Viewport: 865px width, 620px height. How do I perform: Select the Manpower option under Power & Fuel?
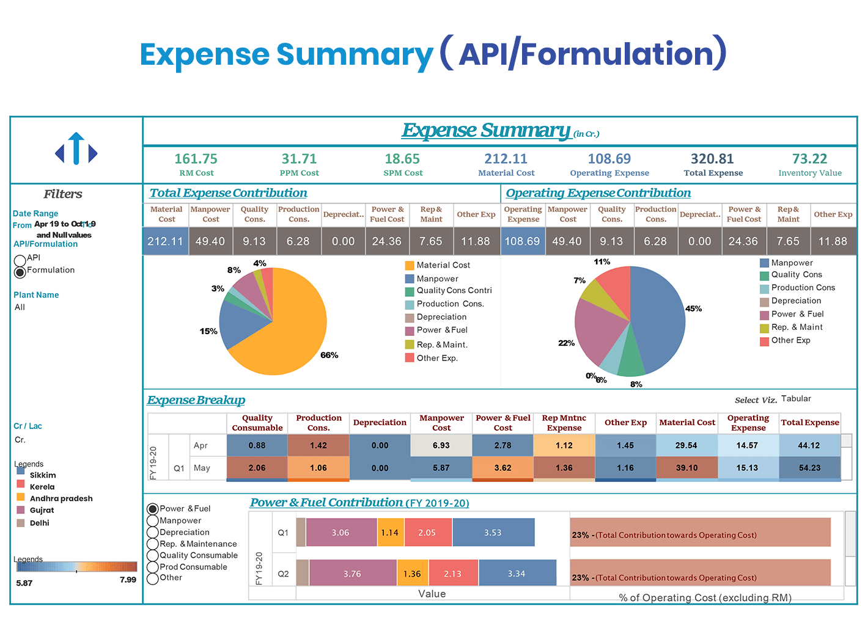tap(152, 520)
